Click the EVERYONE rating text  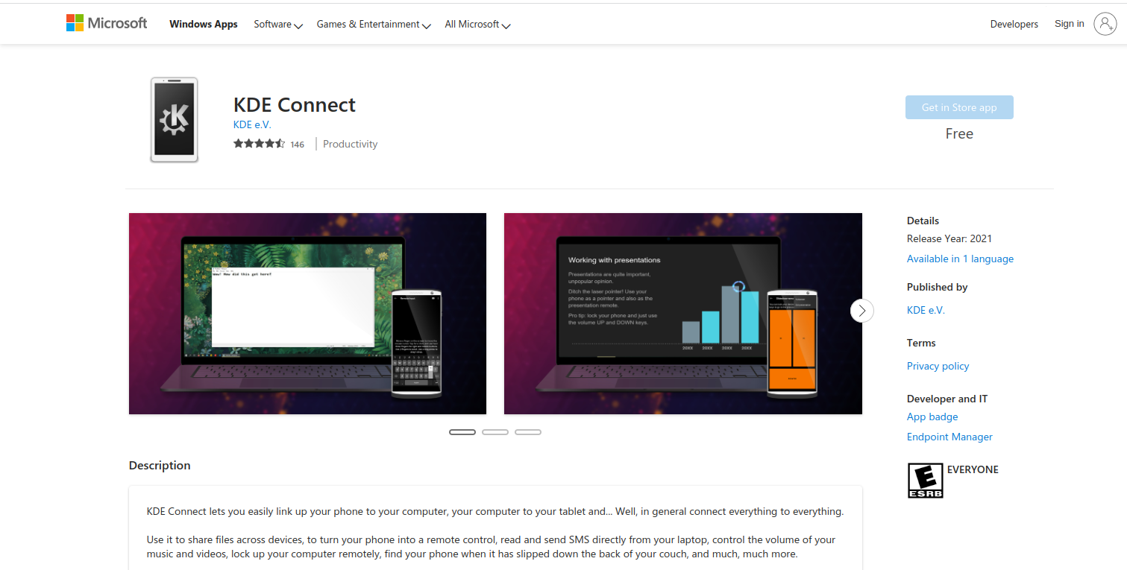[973, 470]
